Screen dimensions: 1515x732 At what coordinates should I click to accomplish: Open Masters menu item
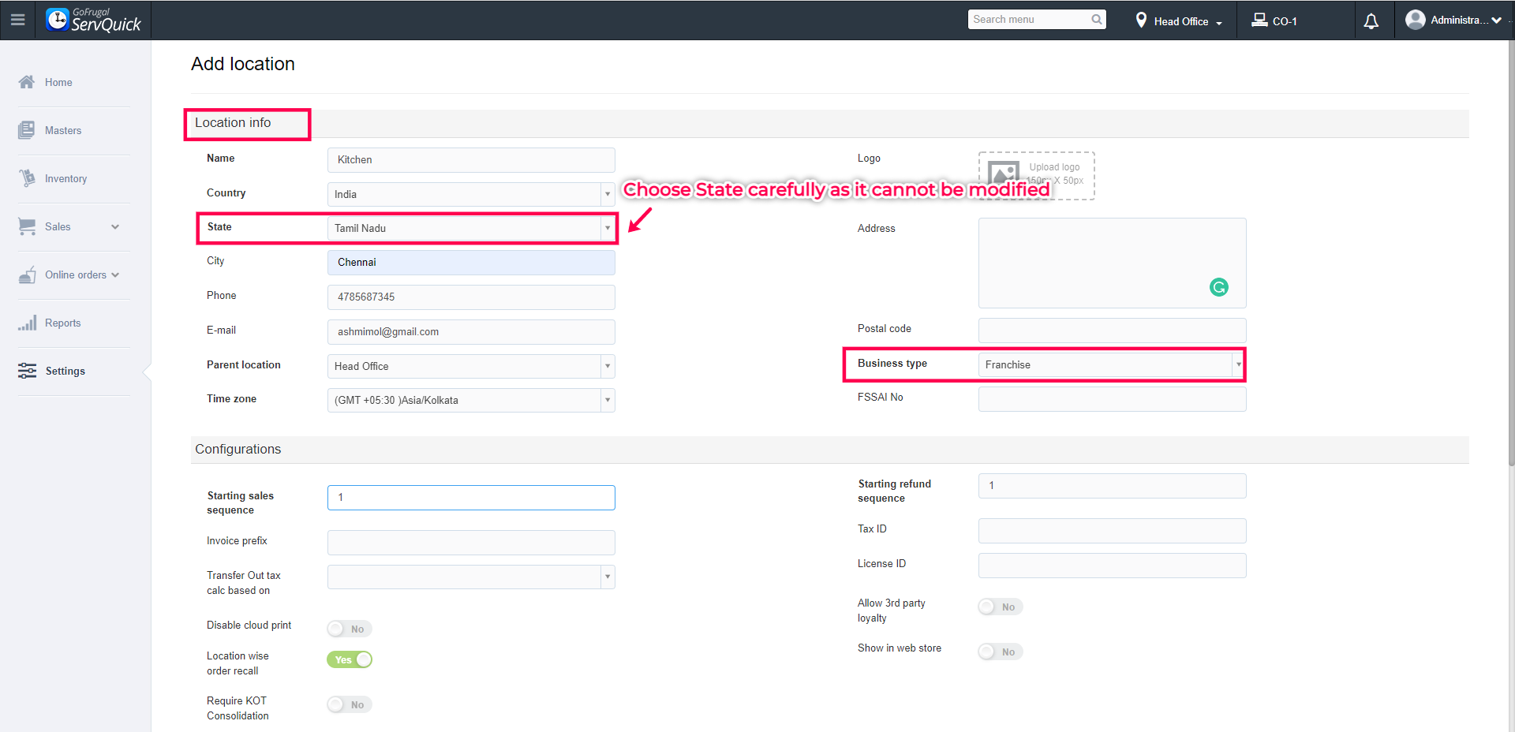[x=63, y=130]
